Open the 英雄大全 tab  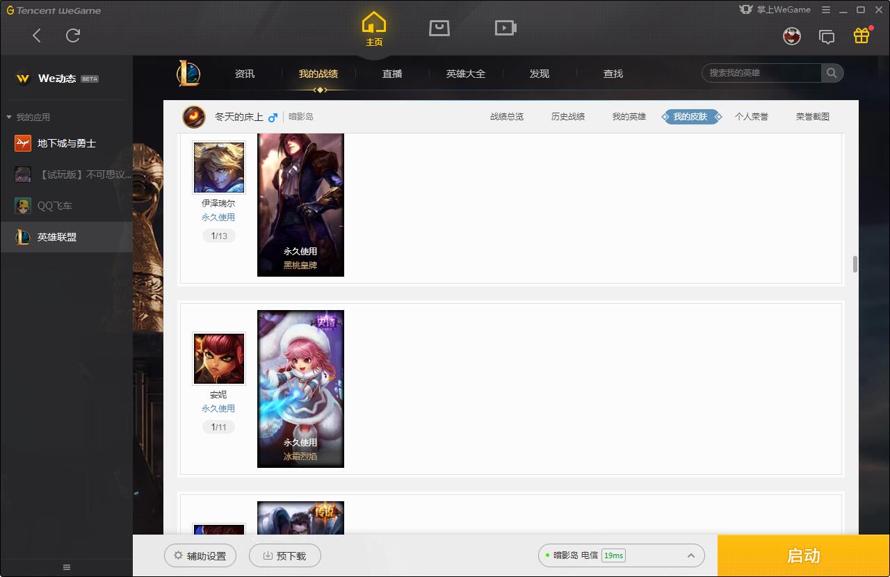(466, 74)
